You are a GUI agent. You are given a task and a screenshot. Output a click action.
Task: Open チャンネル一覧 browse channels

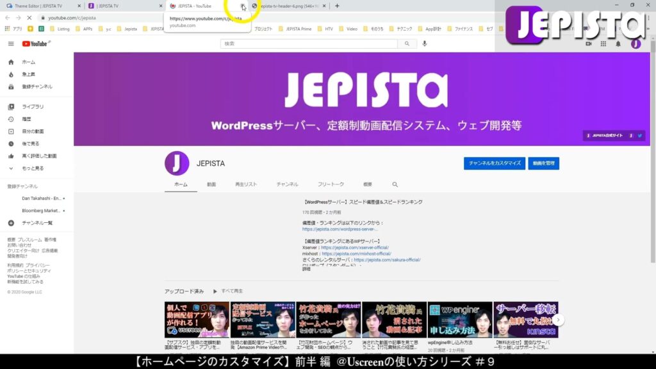coord(37,223)
